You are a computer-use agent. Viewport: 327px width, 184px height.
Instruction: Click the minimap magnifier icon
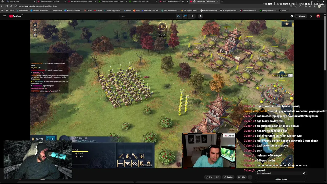(289, 158)
